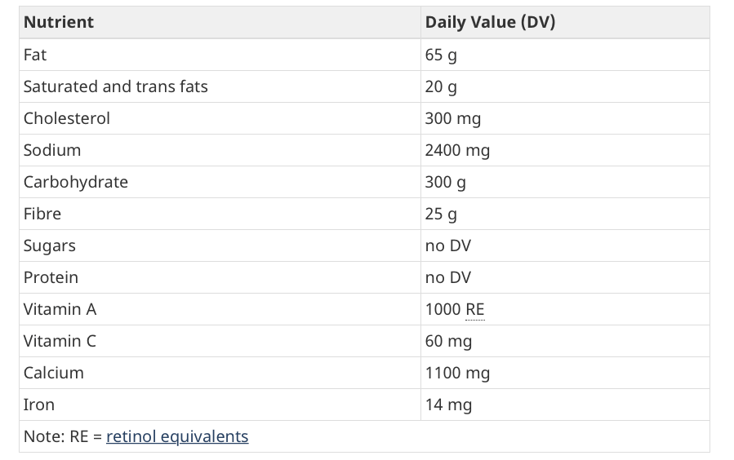Viewport: 734px width, 460px height.
Task: Click the 2400 mg sodium value
Action: pyautogui.click(x=457, y=150)
